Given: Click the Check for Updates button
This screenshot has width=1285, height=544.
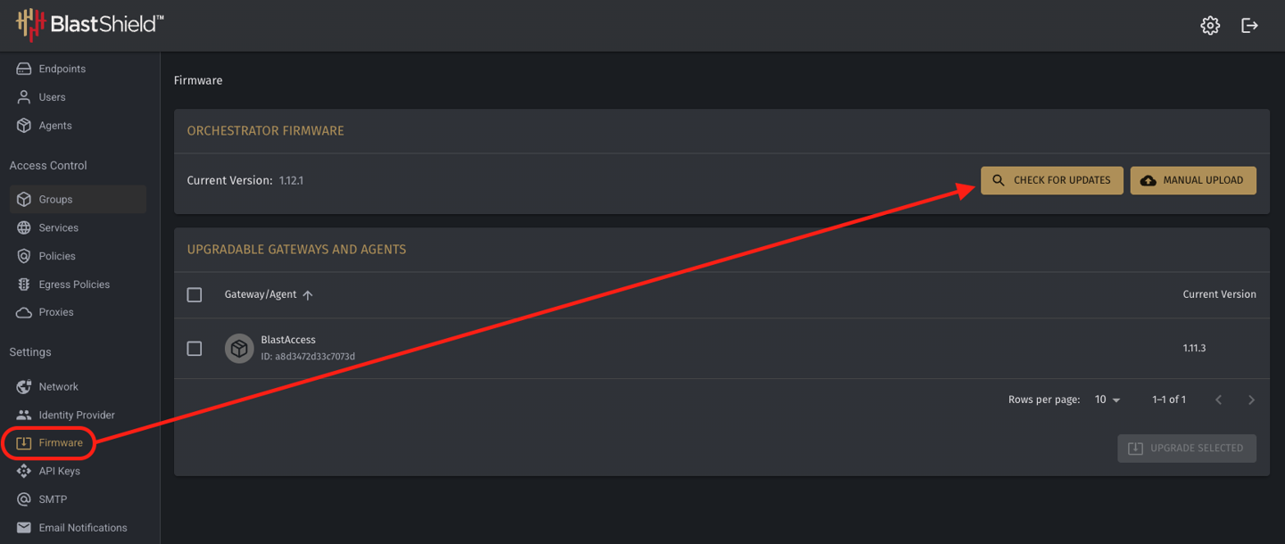Looking at the screenshot, I should (1052, 180).
